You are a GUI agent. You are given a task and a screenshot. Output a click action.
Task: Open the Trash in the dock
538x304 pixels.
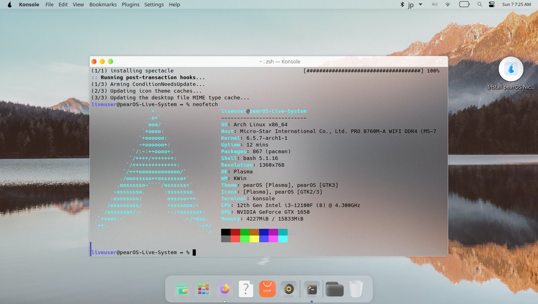click(x=356, y=289)
